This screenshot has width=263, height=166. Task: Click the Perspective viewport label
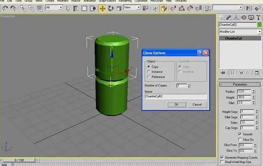tap(8, 16)
